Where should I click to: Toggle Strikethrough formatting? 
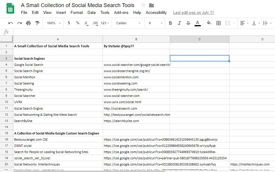pos(188,23)
